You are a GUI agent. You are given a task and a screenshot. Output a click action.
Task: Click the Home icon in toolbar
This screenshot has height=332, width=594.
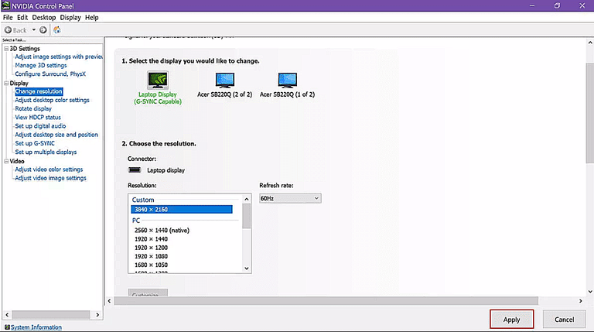[x=56, y=30]
